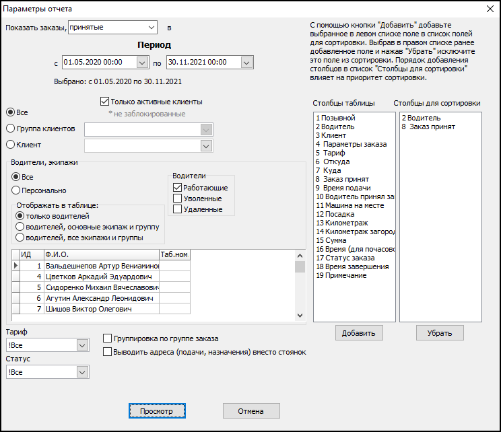Click the Ф.И.О. column header
This screenshot has height=432, width=501.
(x=101, y=255)
